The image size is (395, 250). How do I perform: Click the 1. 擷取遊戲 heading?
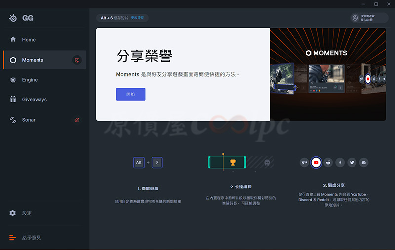point(148,188)
